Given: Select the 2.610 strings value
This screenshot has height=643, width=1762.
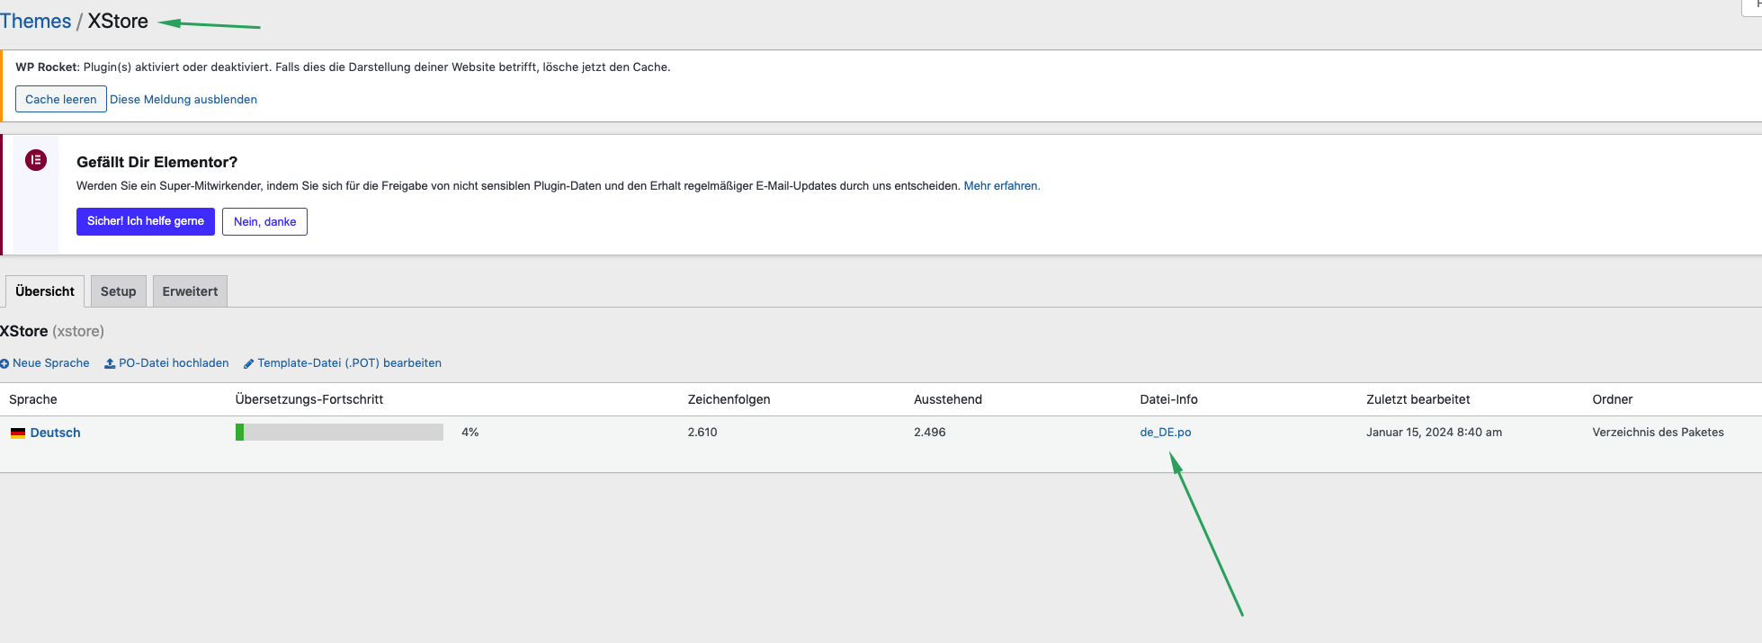Looking at the screenshot, I should 702,433.
